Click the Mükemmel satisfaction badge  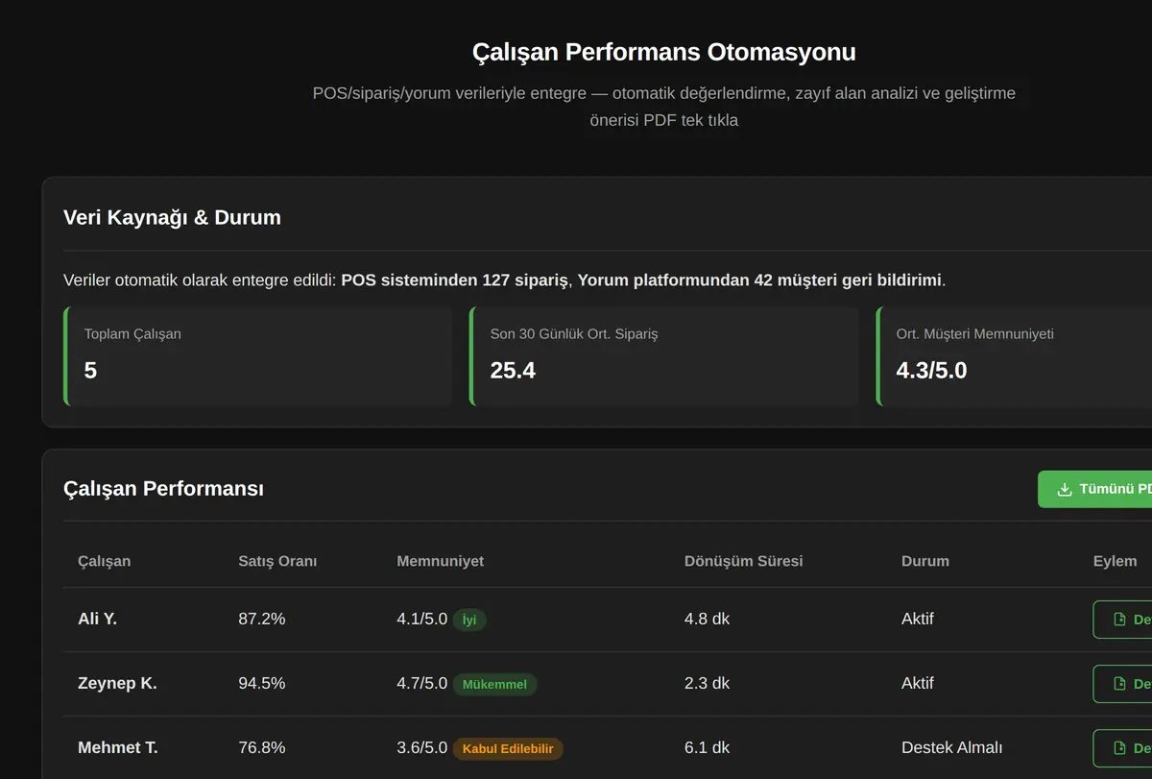click(494, 685)
